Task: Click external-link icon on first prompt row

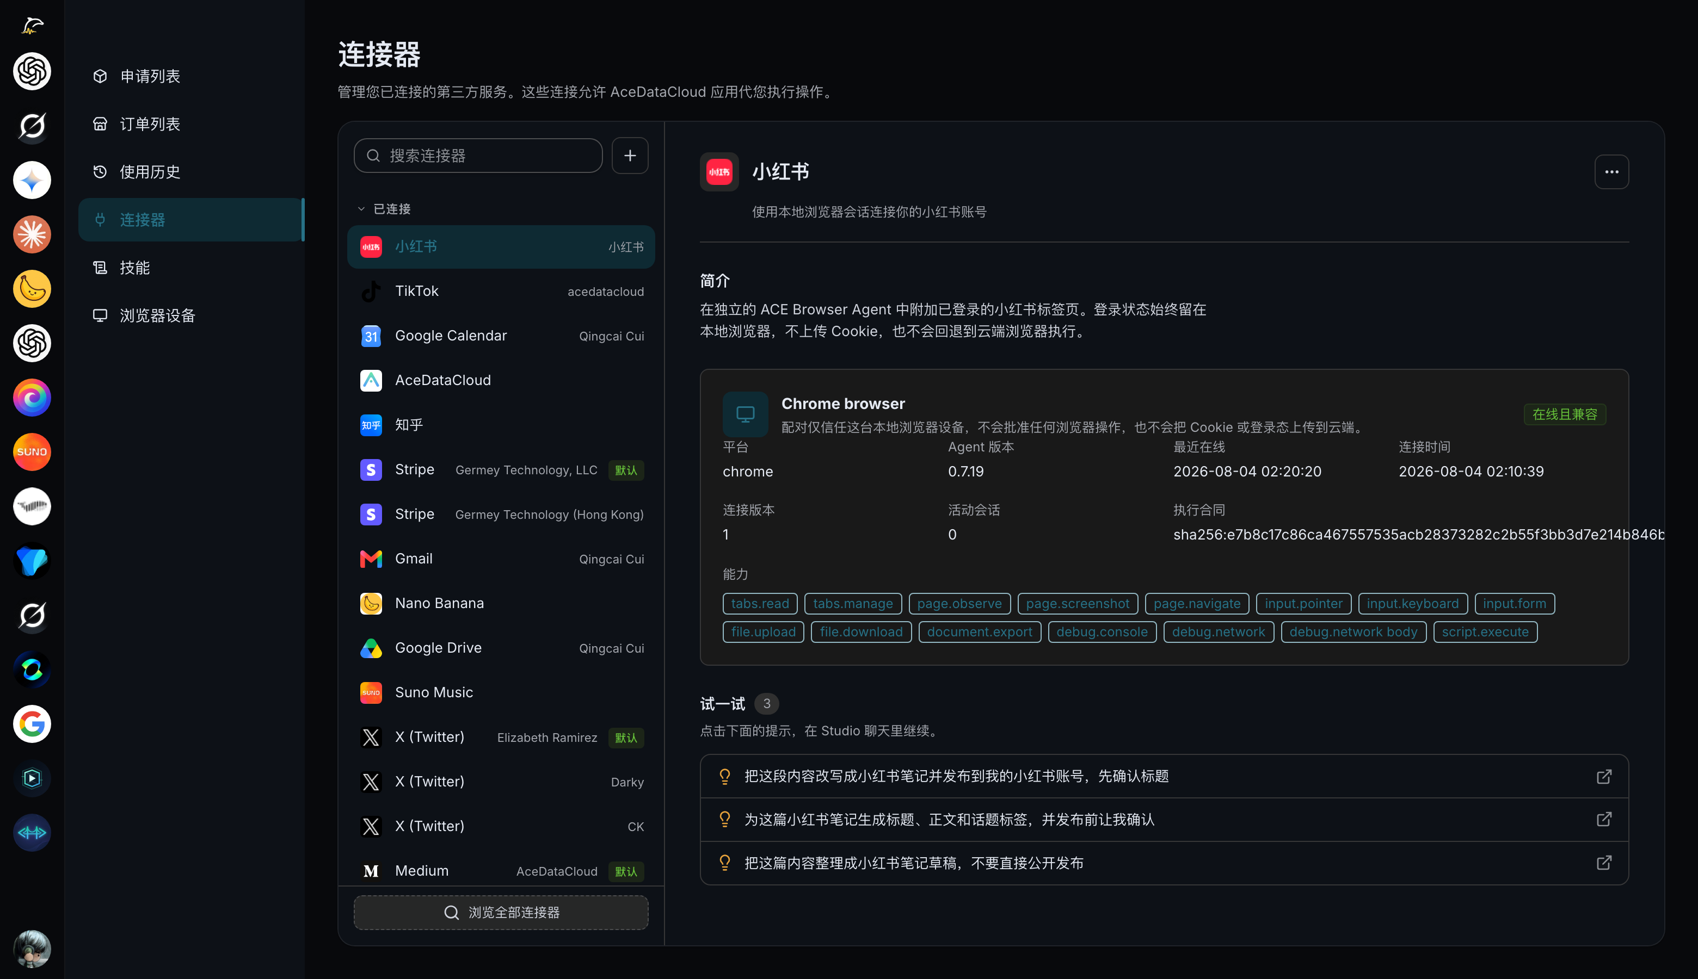Action: (x=1604, y=777)
